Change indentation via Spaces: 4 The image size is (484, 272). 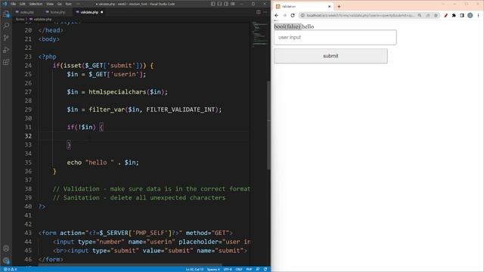(213, 269)
